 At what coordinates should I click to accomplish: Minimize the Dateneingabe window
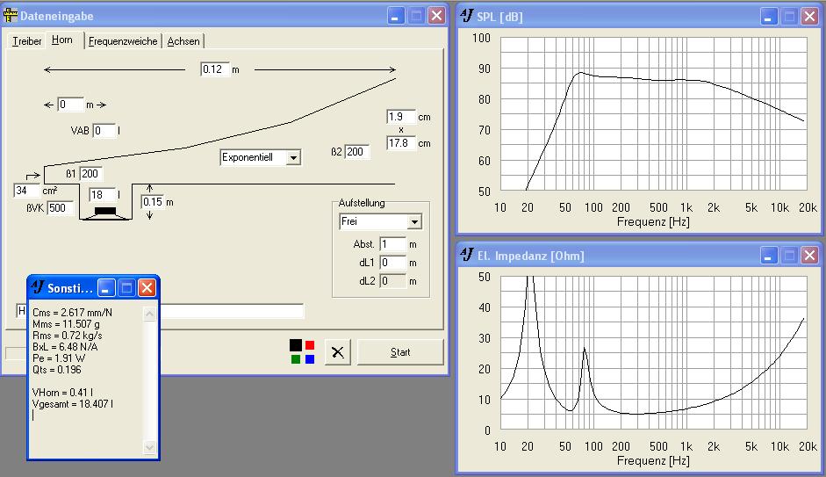pyautogui.click(x=396, y=16)
